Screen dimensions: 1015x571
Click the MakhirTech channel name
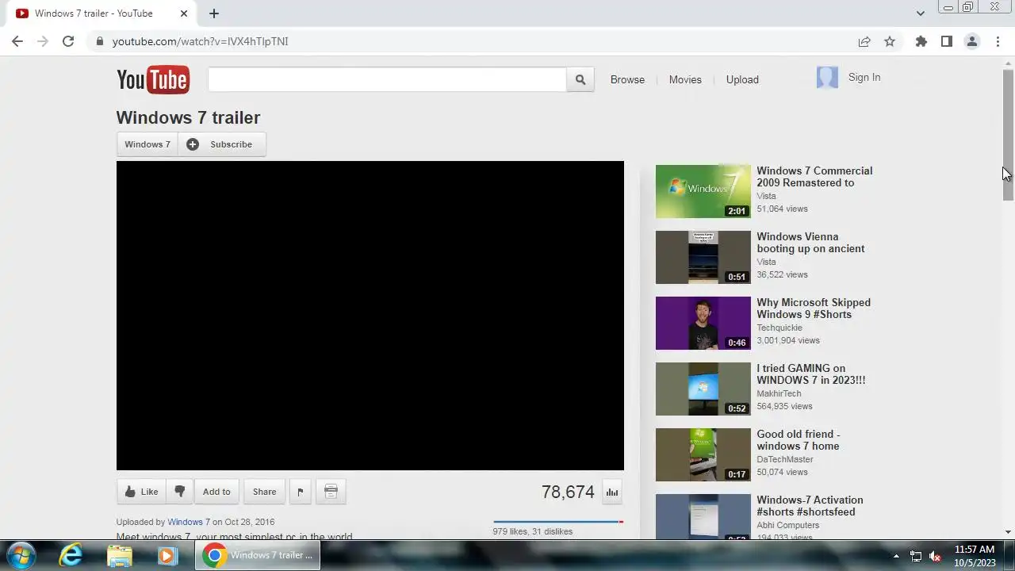point(779,393)
